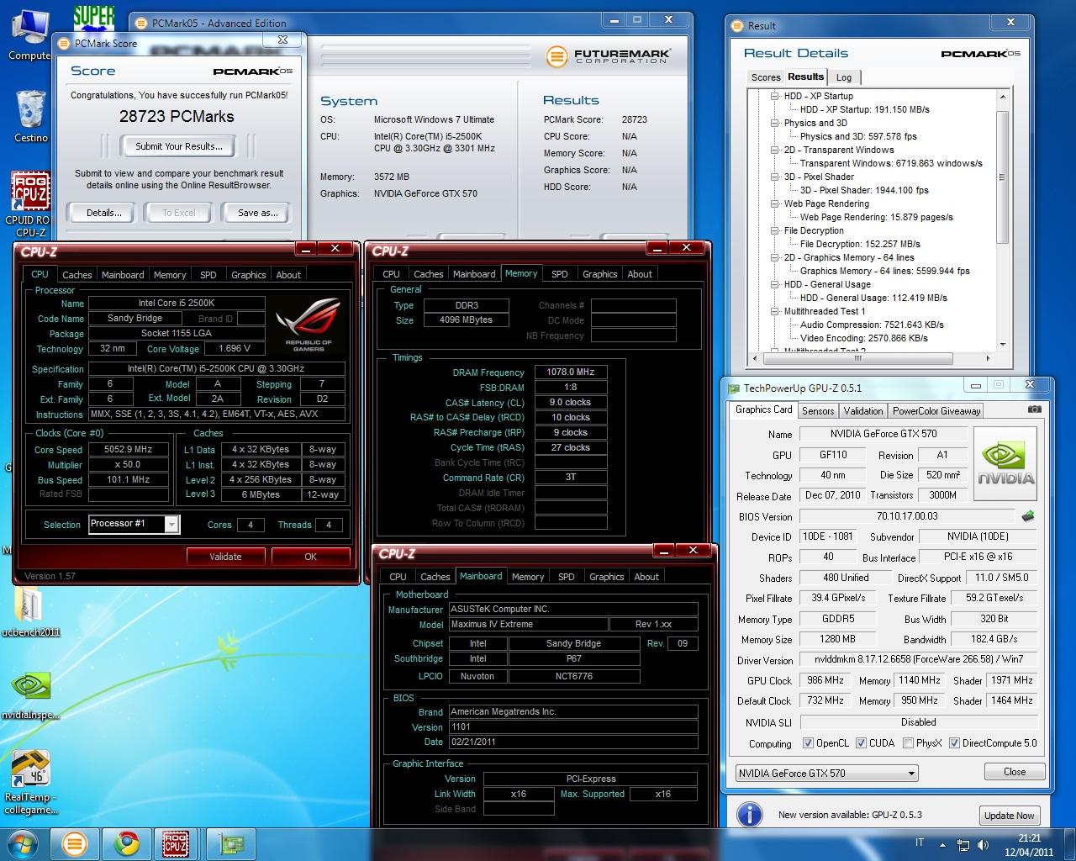Collapse the 2D - Transparent Windows node
This screenshot has width=1076, height=861.
point(774,150)
